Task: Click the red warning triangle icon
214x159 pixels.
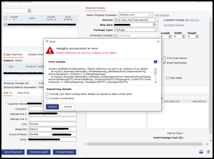Action: (x=50, y=50)
